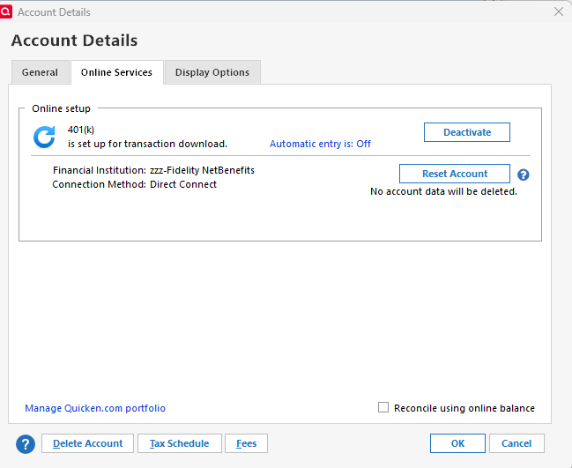Click the Quicken logo in title bar
This screenshot has height=468, width=572.
coord(6,11)
